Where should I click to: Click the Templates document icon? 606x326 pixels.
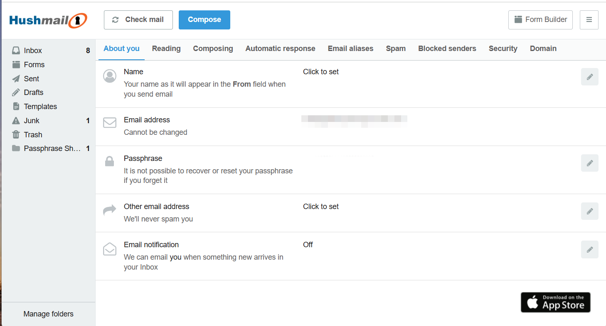coord(16,107)
